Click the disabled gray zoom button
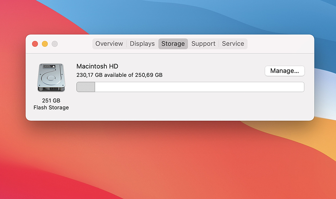The width and height of the screenshot is (336, 199). point(55,44)
